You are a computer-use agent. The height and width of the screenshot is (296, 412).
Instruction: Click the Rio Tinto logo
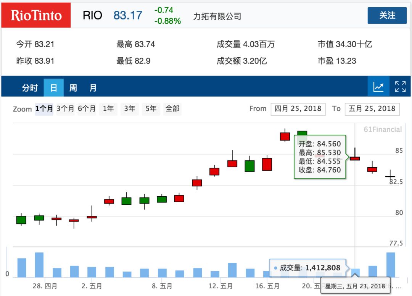point(36,15)
